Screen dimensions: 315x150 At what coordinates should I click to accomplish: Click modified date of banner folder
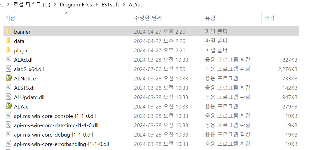tap(159, 32)
